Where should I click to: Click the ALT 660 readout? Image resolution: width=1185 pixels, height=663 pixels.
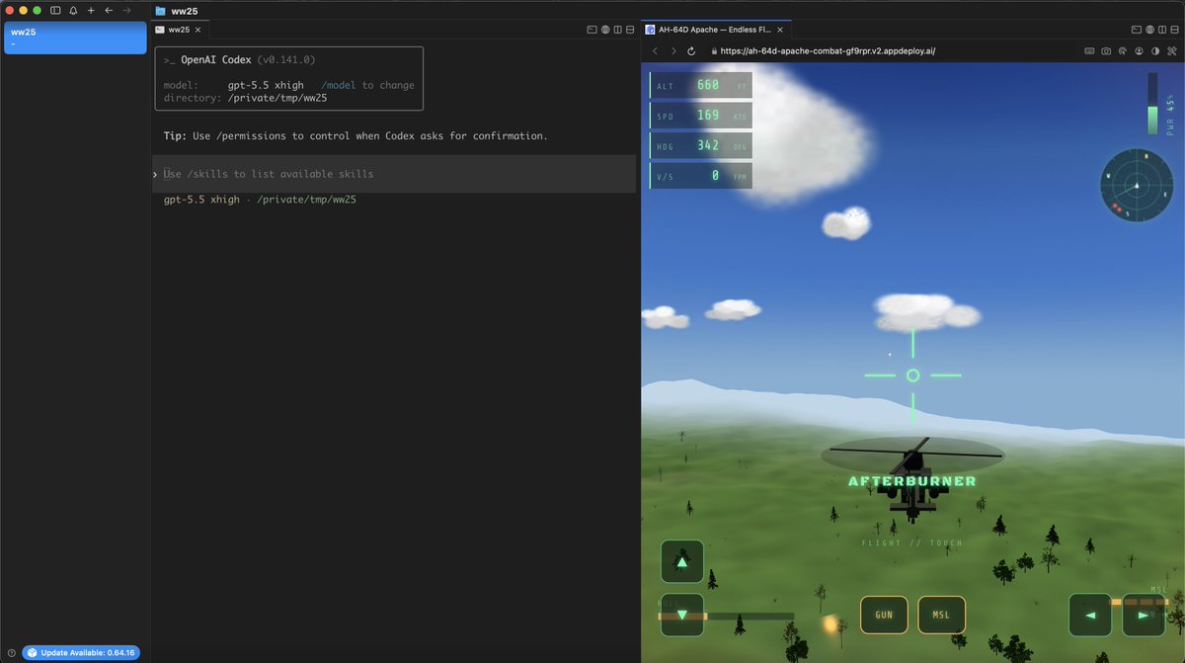(700, 85)
